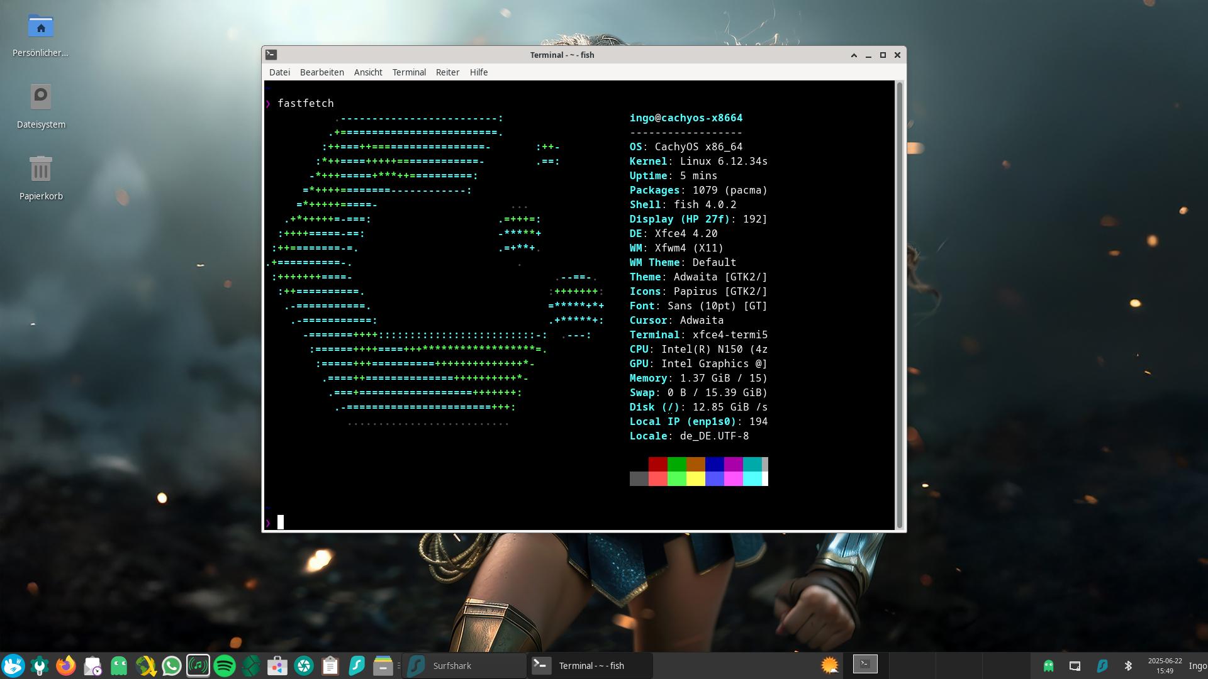Open the Dateisystem desktop icon
Screen dimensions: 1208x679
coord(40,99)
